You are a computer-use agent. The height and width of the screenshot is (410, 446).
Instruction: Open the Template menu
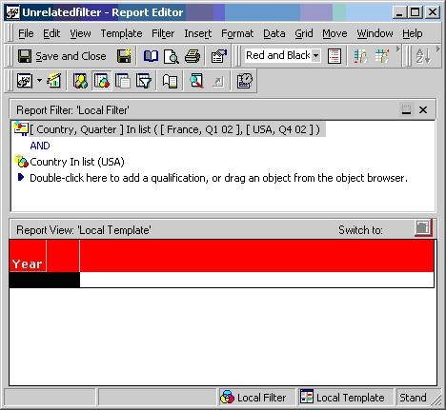coord(121,33)
